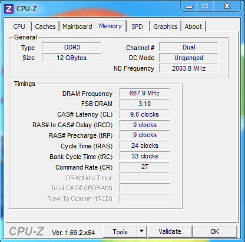This screenshot has height=242, width=245.
Task: Click the Bank Cycle Time (tRC) label
Action: point(81,157)
